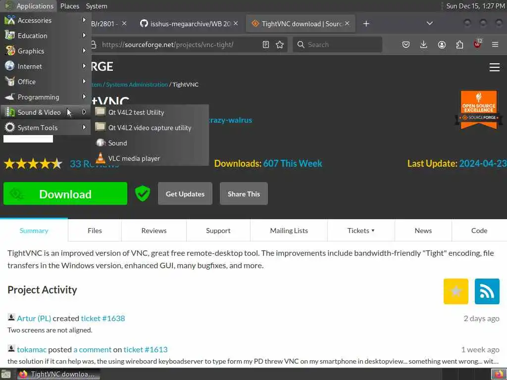Click the Open Source Excellence badge
The height and width of the screenshot is (380, 507).
coord(479,110)
